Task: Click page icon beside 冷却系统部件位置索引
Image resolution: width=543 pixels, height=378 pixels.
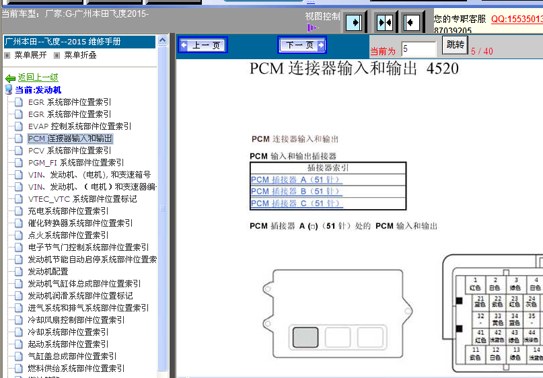Action: tap(19, 332)
